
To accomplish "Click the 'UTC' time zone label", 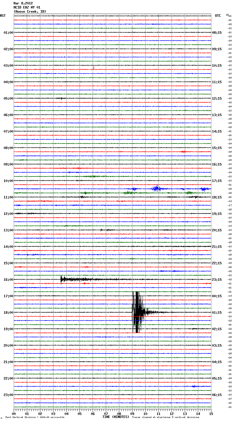I will click(x=218, y=16).
